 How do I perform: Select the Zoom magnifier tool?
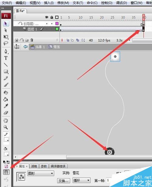tap(6, 127)
